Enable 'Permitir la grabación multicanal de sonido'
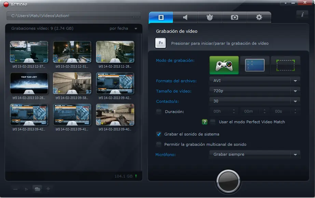This screenshot has height=198, width=315. tap(159, 144)
